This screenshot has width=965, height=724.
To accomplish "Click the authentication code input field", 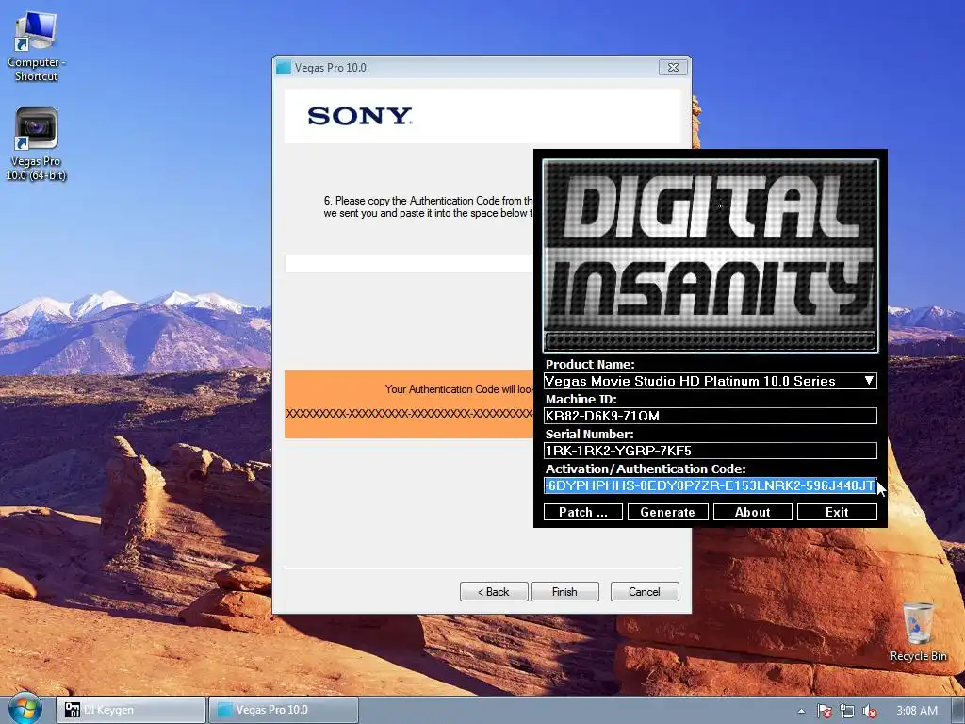I will point(409,263).
